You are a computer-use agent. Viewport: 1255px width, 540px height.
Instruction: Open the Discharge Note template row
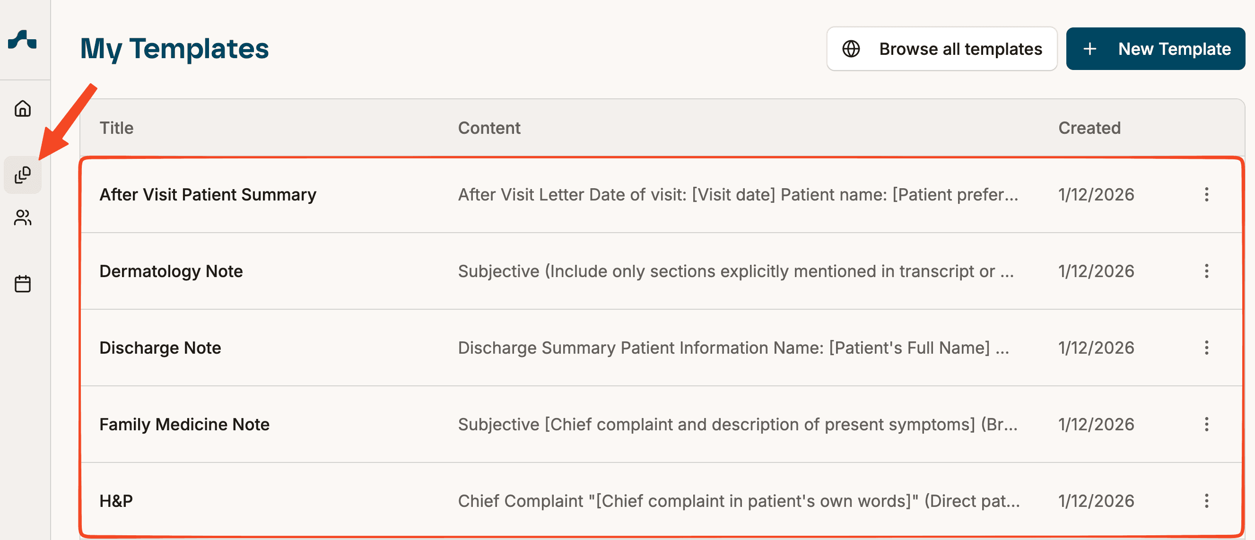coord(160,348)
